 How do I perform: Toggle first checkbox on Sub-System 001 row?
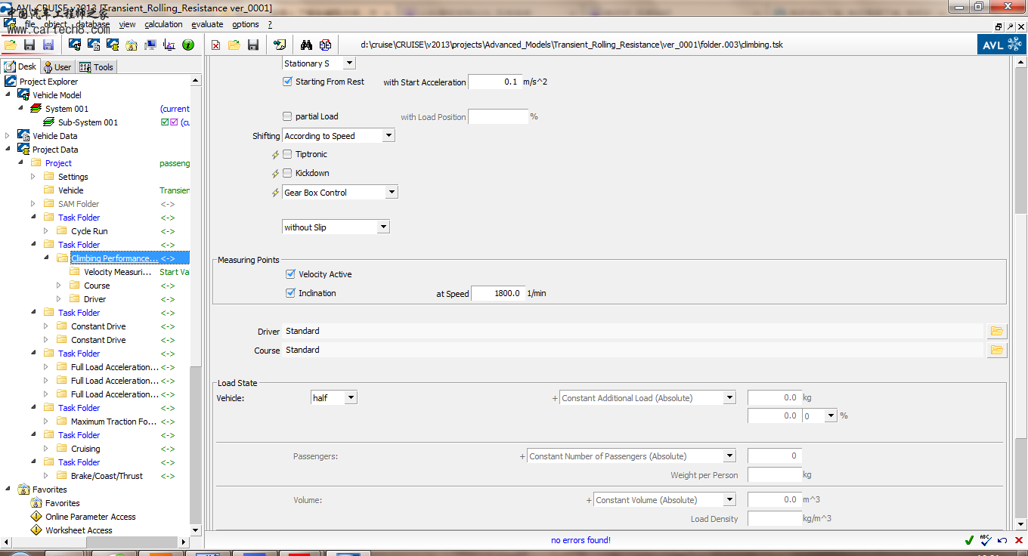[165, 122]
